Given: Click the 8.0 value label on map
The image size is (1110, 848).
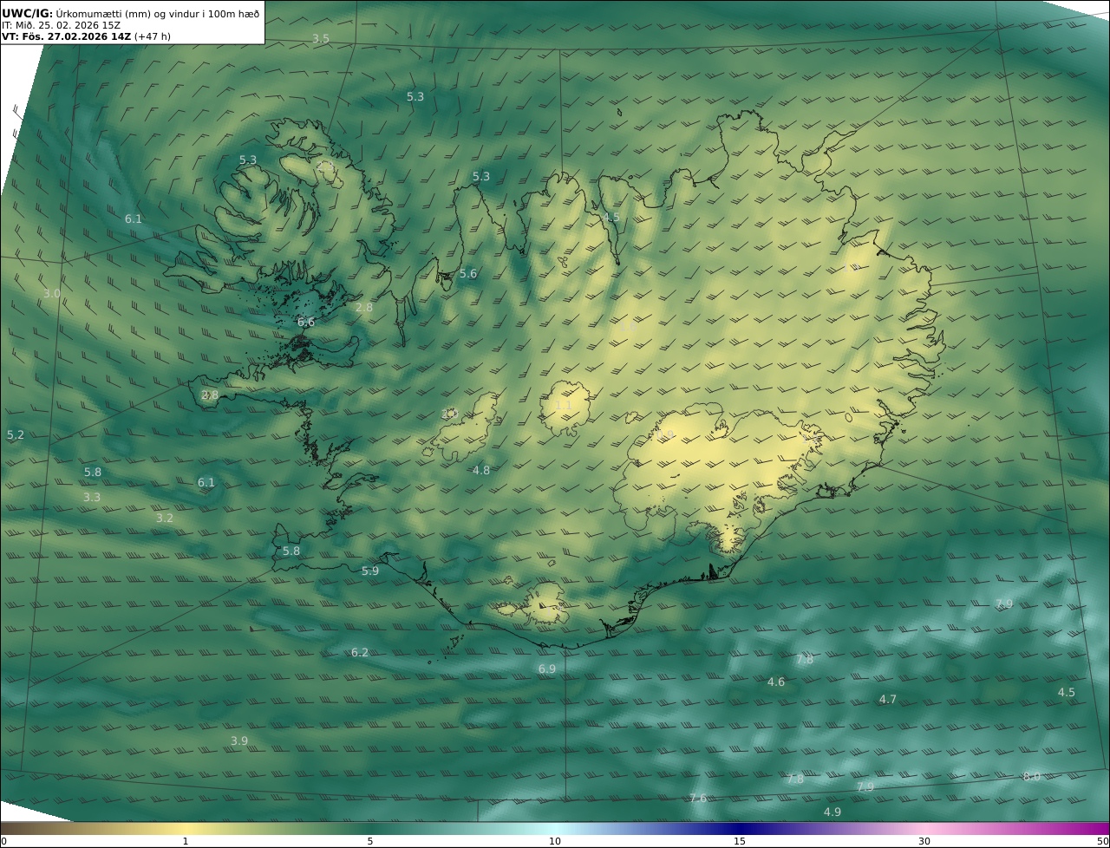Looking at the screenshot, I should [1031, 777].
